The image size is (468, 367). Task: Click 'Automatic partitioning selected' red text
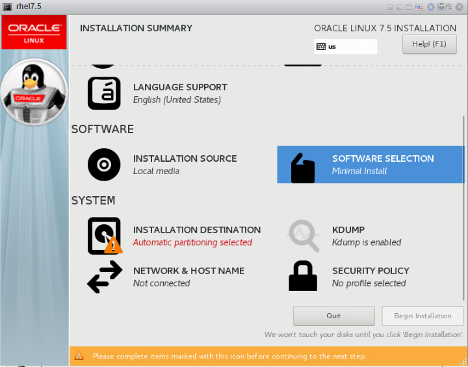click(192, 242)
